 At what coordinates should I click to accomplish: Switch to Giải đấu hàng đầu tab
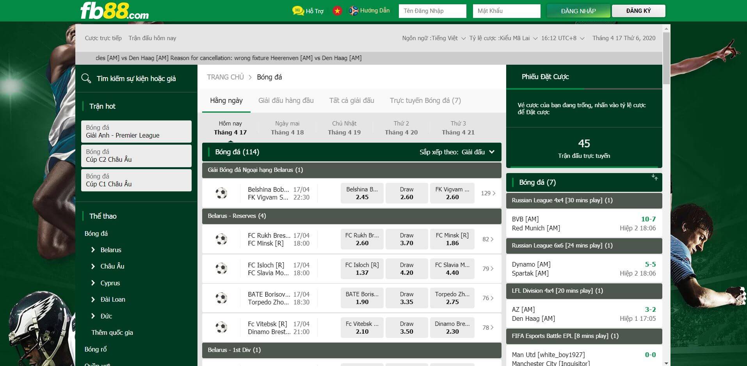click(x=286, y=101)
